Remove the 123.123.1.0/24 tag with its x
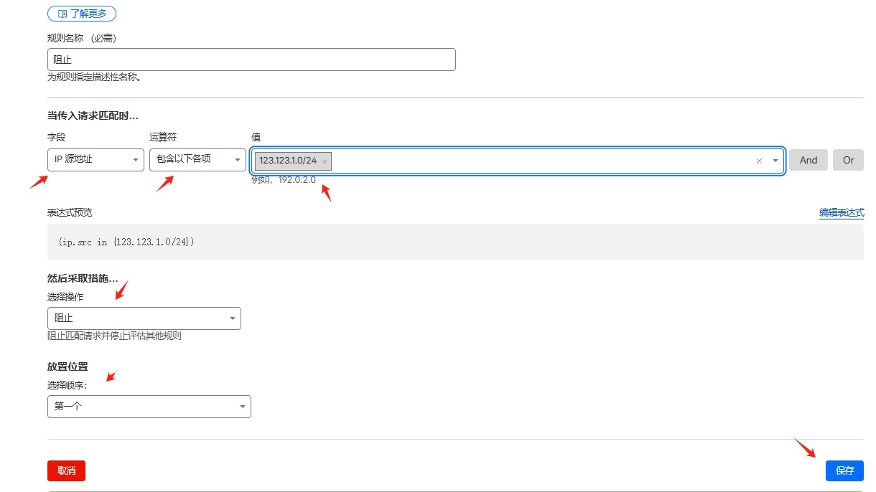The height and width of the screenshot is (492, 876). tap(325, 161)
